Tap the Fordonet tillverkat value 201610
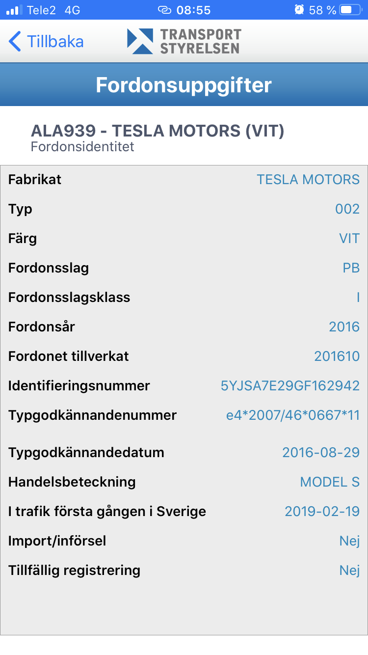Screen dimensions: 368x655 click(x=337, y=356)
